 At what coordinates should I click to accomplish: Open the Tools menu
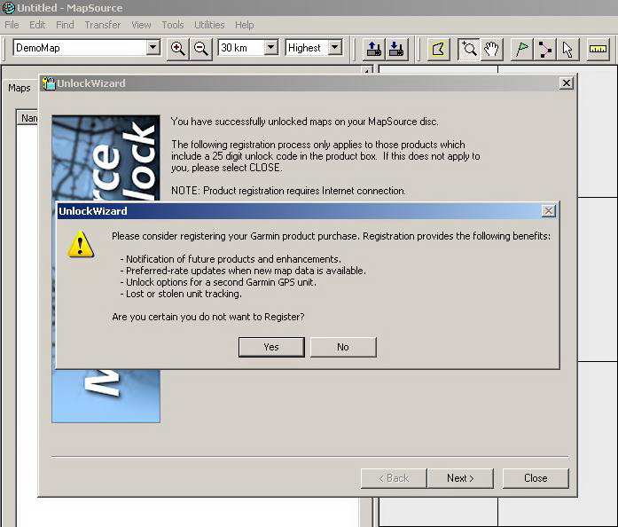[x=173, y=25]
